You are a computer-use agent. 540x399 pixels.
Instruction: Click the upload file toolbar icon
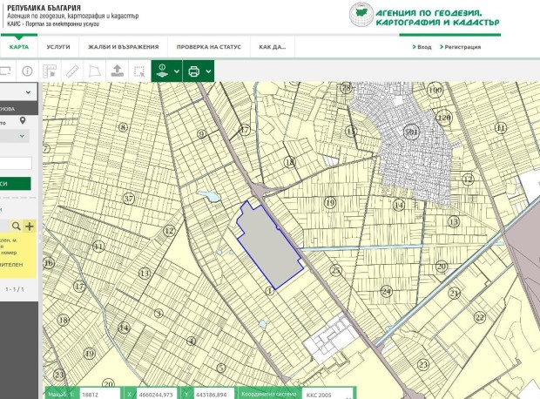[x=118, y=71]
